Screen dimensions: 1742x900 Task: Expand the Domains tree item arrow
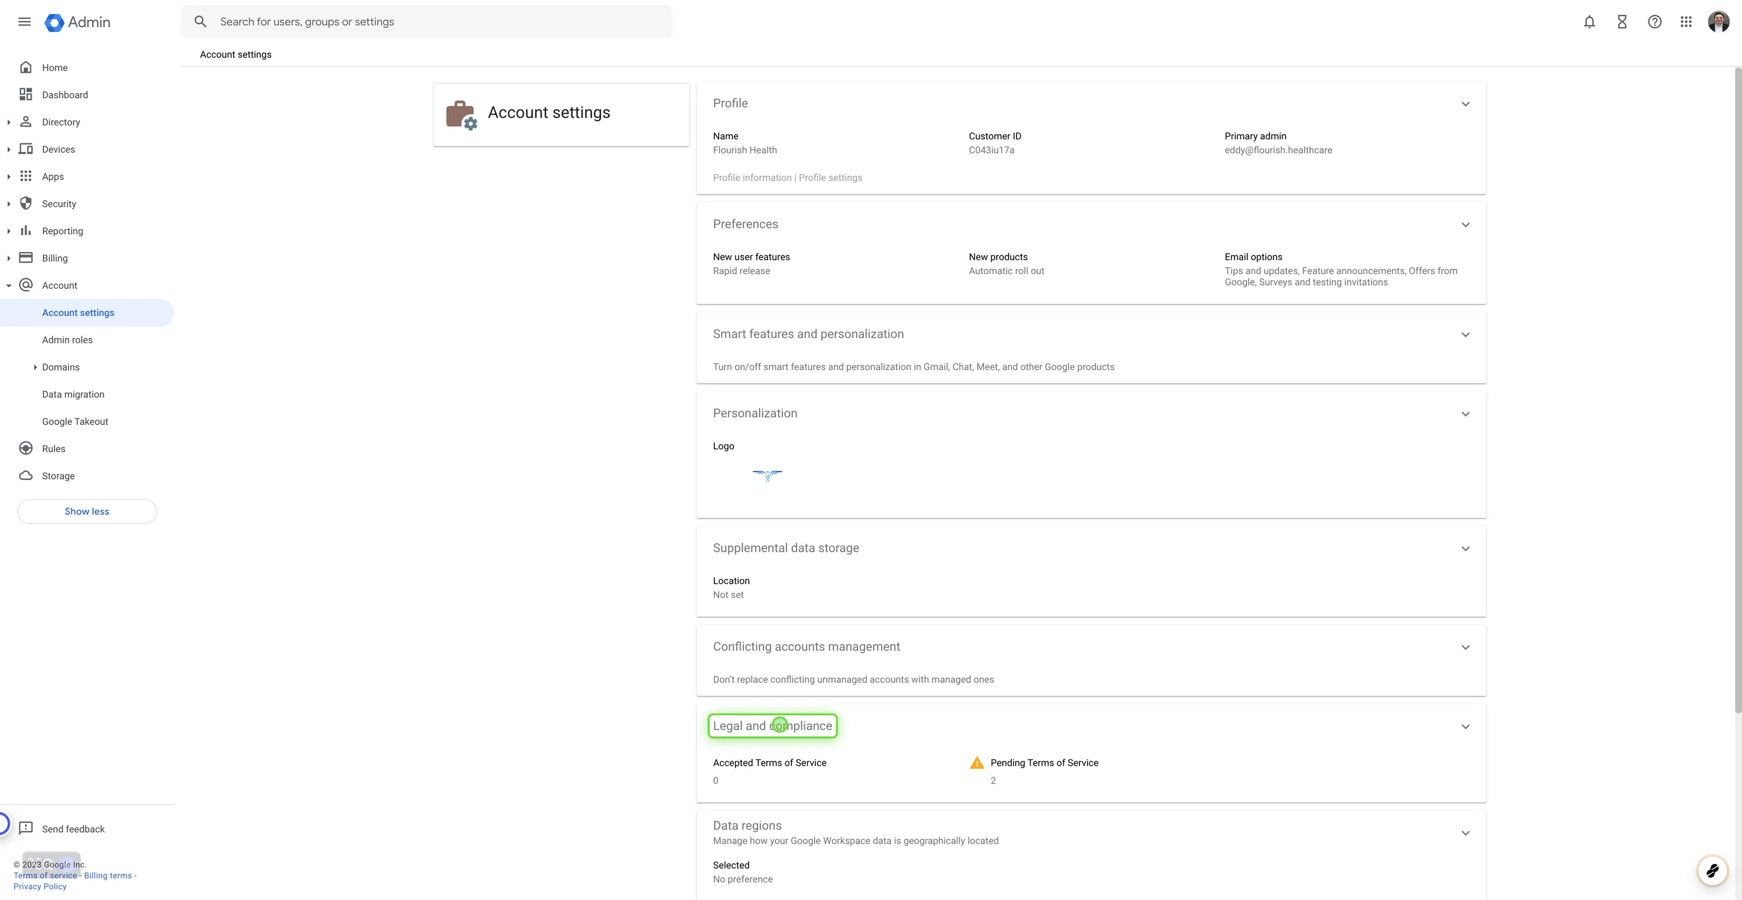coord(35,367)
